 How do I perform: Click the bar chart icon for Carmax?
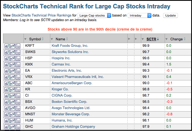click(x=7, y=64)
